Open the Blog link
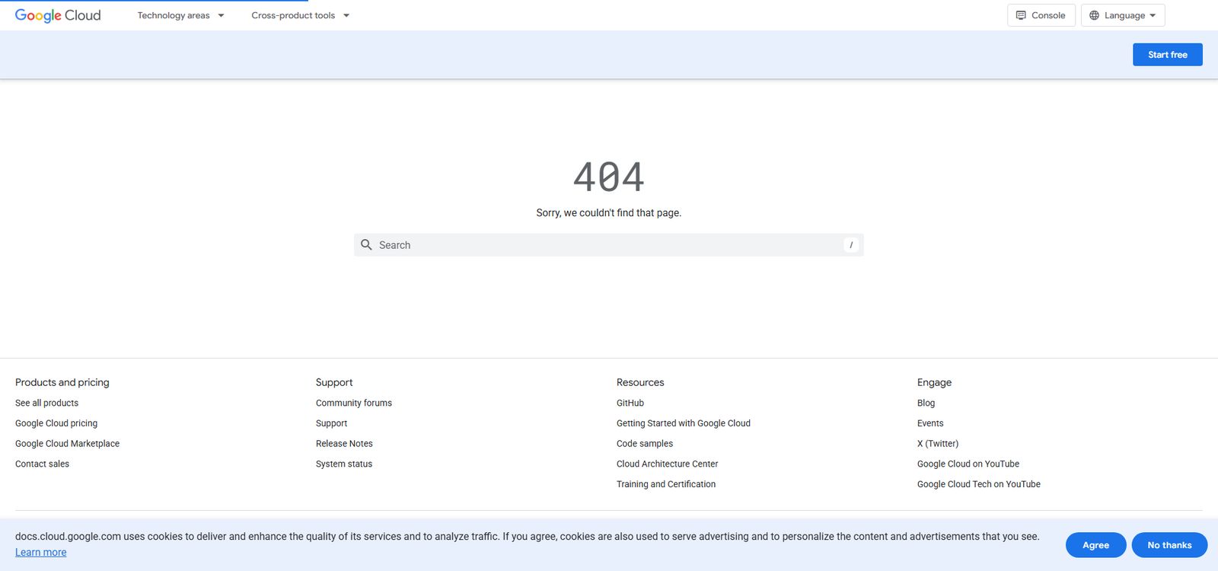Image resolution: width=1218 pixels, height=571 pixels. click(x=926, y=403)
